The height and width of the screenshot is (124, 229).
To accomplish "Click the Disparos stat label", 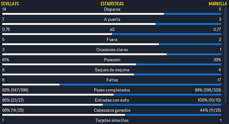I will pyautogui.click(x=112, y=9).
